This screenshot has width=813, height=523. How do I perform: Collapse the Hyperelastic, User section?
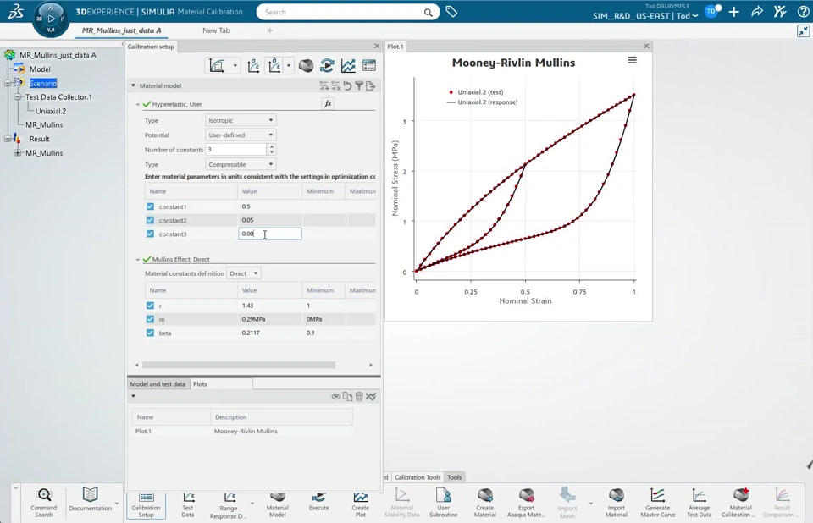coord(138,104)
